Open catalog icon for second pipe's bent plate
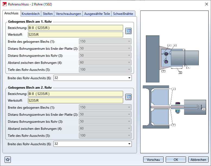Screen dimensions: 211x166 (128, 97)
